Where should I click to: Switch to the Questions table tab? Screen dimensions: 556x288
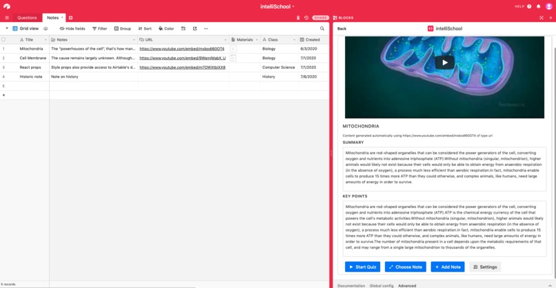(x=27, y=18)
